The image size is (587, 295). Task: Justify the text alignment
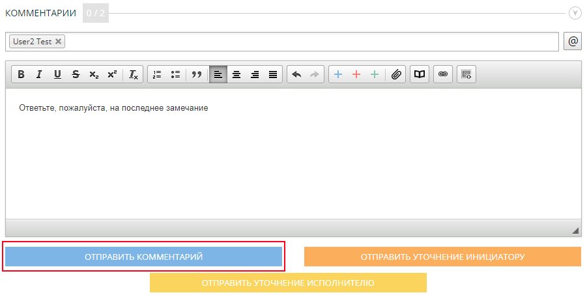point(273,75)
